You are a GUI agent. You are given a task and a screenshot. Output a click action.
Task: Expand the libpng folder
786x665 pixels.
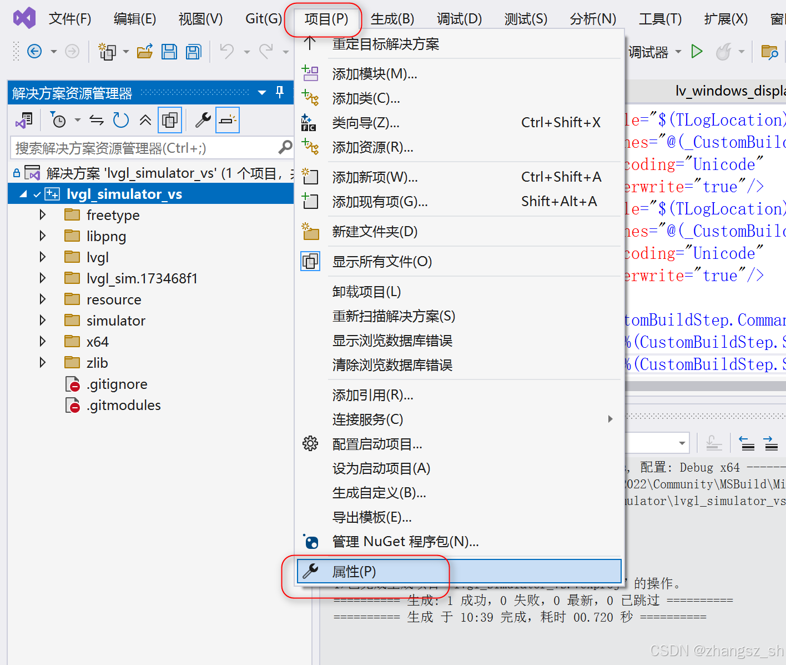point(43,236)
